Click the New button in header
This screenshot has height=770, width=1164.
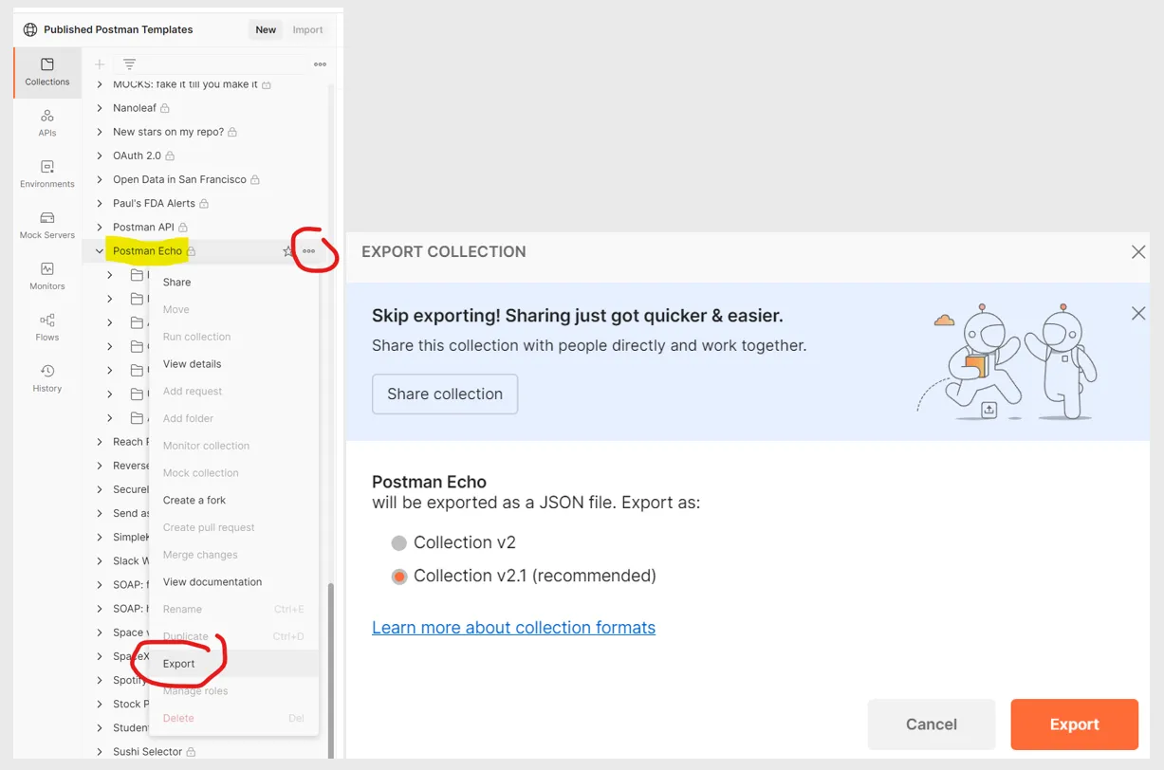(266, 29)
